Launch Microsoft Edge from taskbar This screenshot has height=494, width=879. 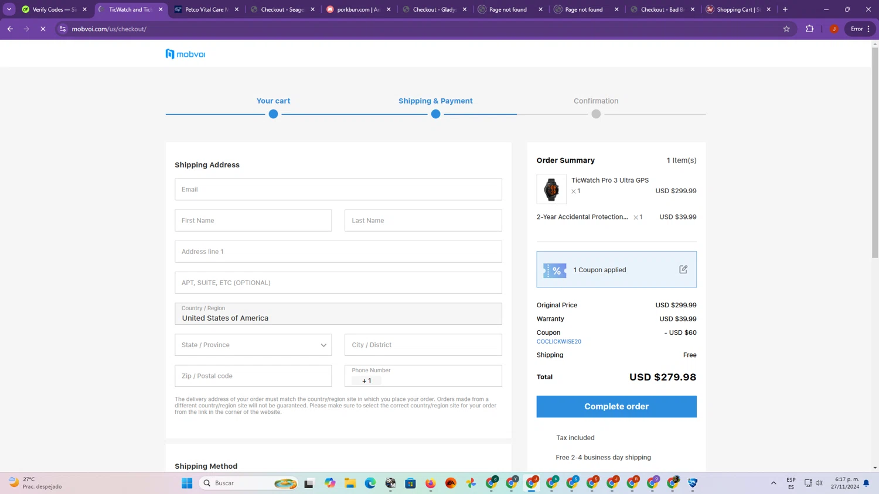tap(370, 483)
